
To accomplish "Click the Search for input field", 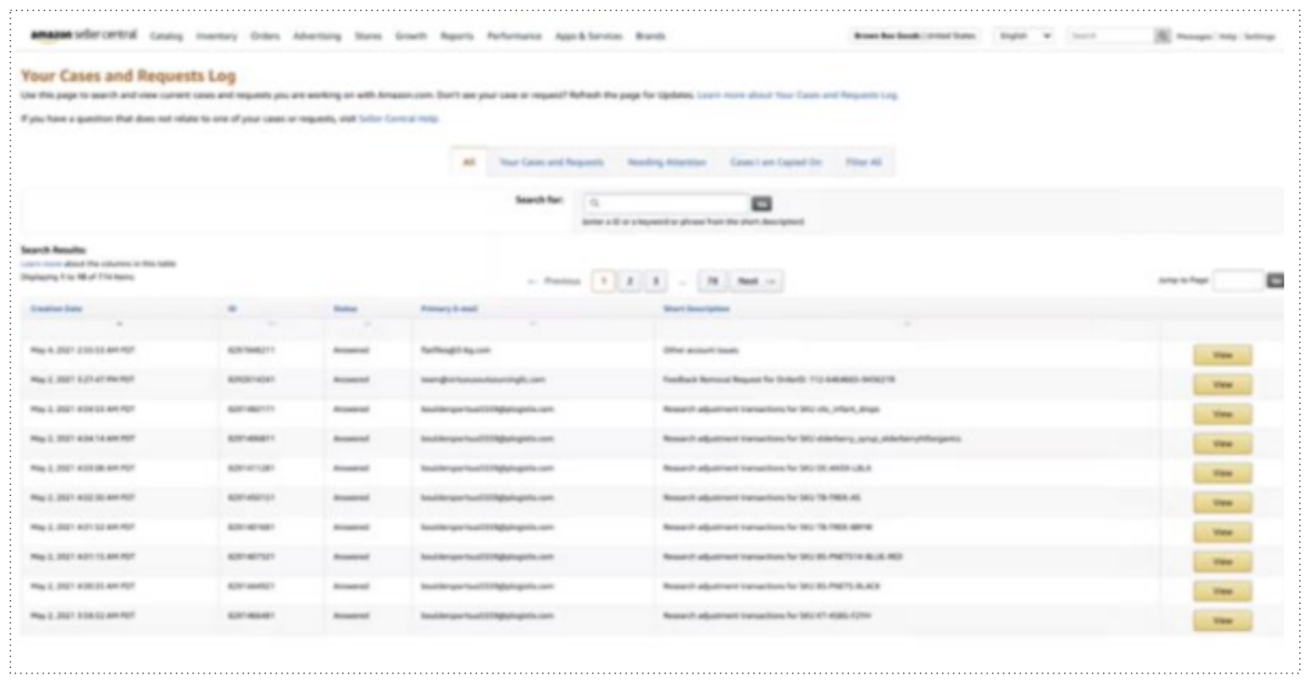I will click(x=666, y=203).
